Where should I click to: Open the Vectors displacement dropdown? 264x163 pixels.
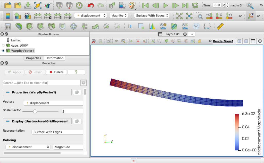[x=53, y=103]
